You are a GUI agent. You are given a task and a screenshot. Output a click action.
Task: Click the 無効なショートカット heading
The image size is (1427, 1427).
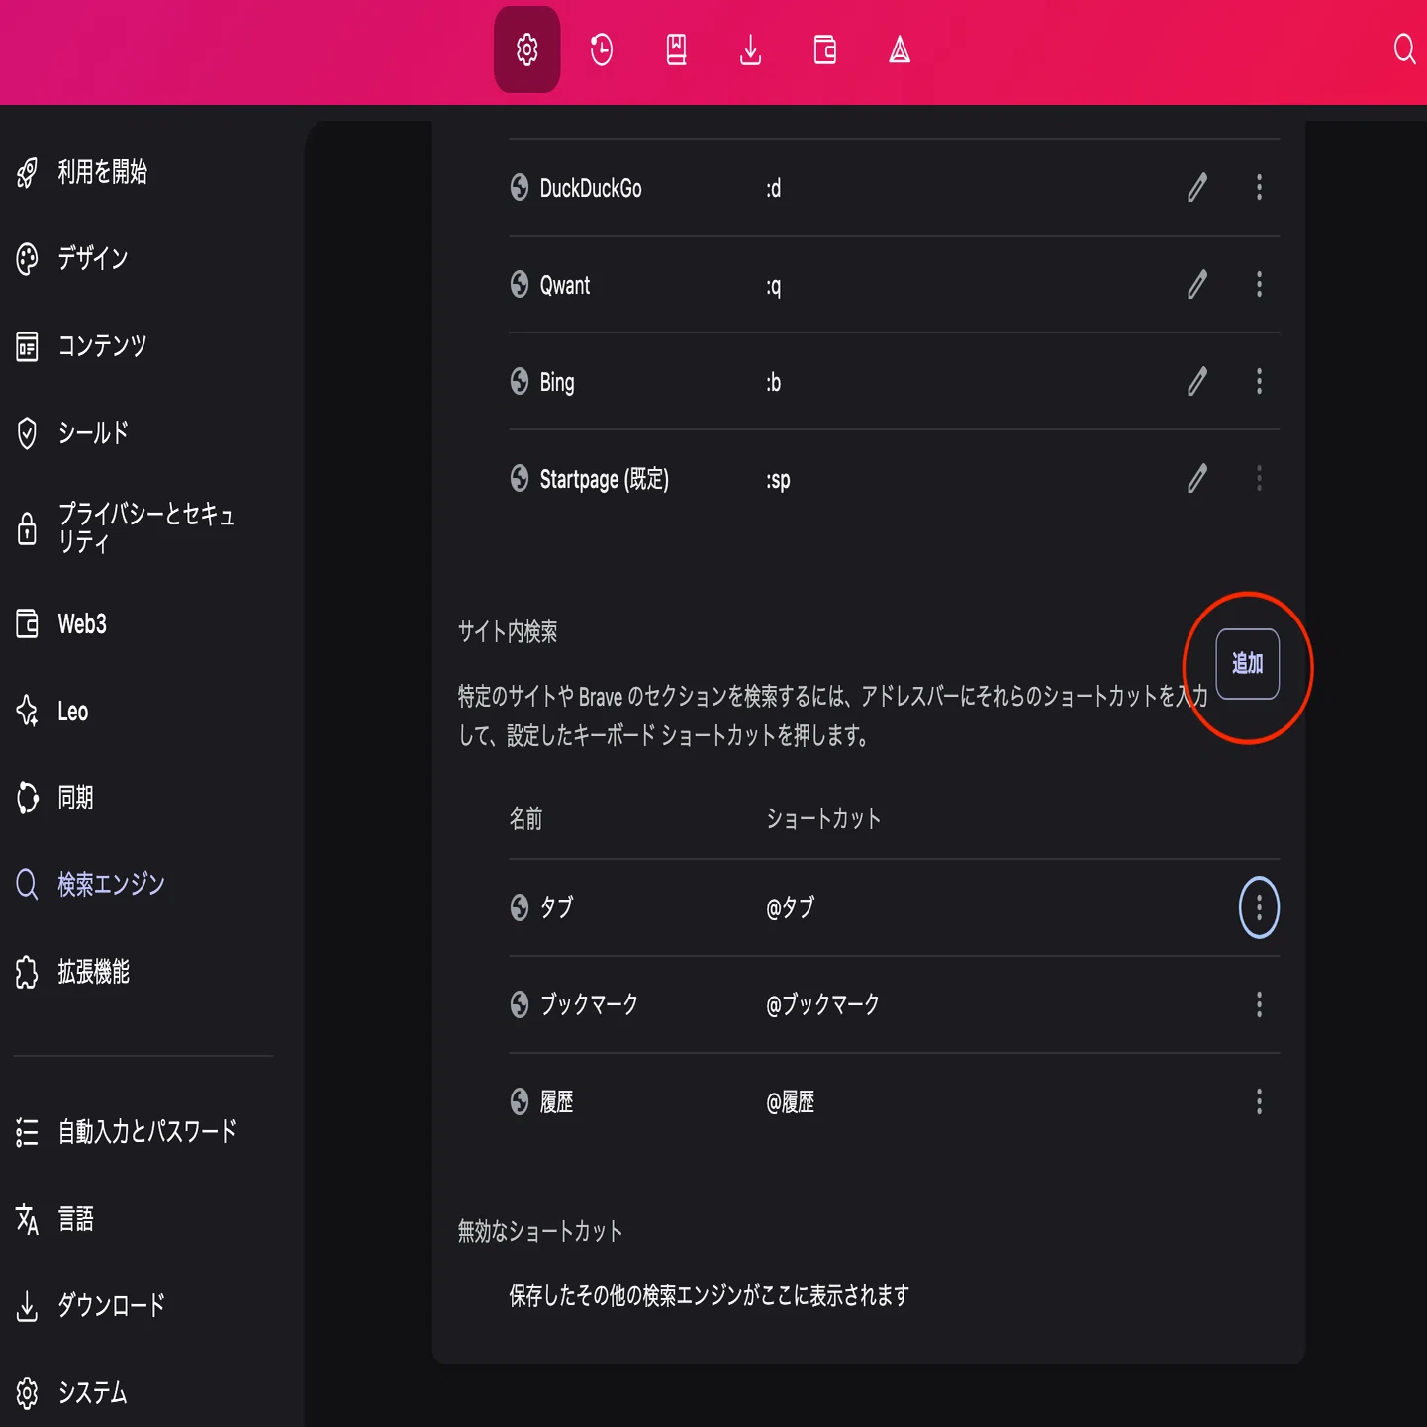coord(540,1231)
